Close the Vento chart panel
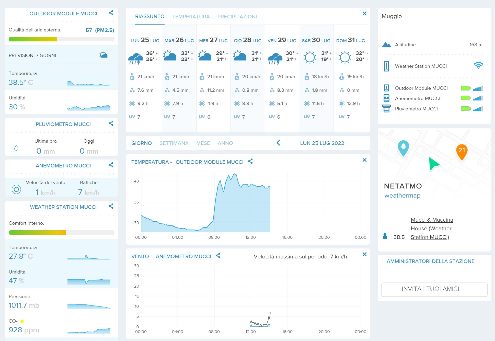The image size is (495, 341). (x=364, y=254)
